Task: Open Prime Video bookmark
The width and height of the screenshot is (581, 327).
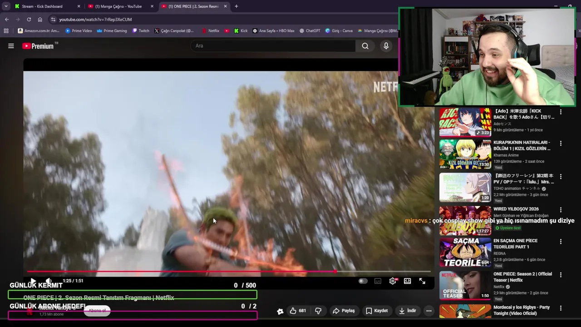Action: pos(79,31)
